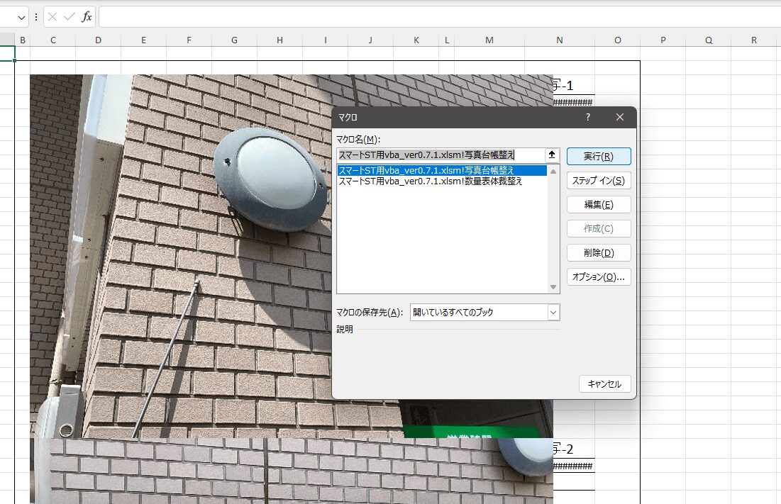Select column P header
Viewport: 781px width, 504px height.
(663, 40)
